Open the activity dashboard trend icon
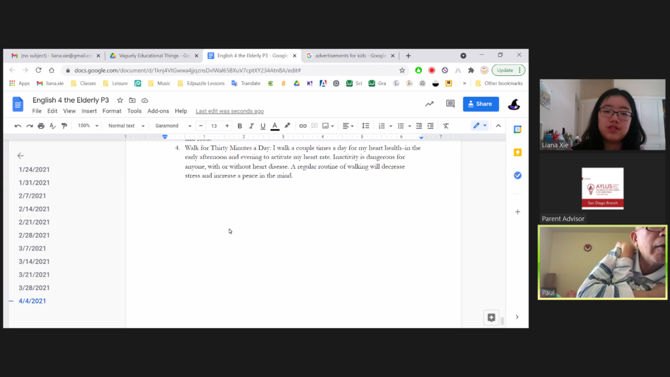The width and height of the screenshot is (670, 377). 429,104
